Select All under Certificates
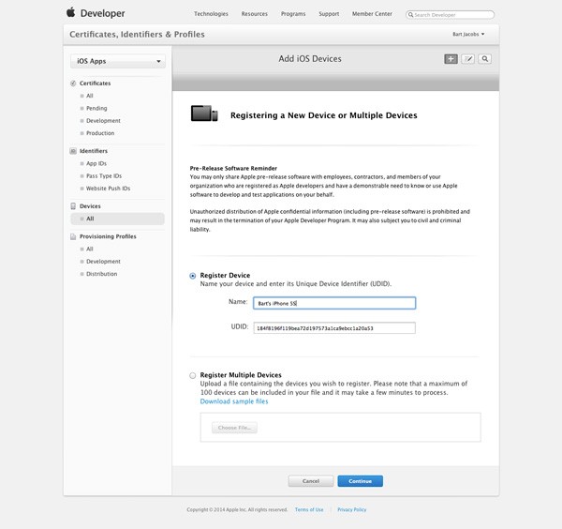 coord(90,96)
